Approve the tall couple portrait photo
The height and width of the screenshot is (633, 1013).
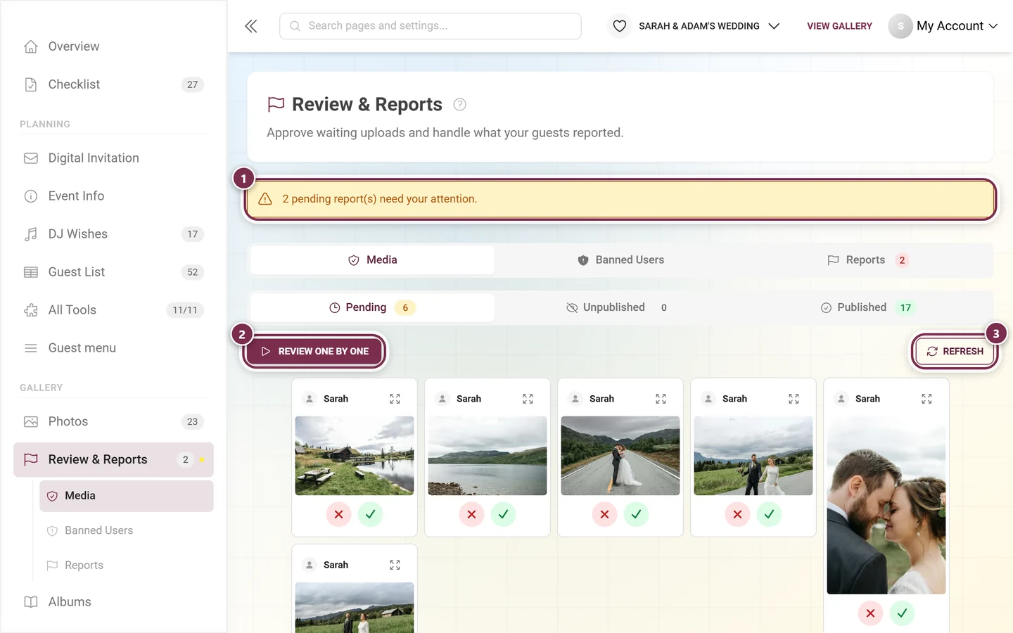click(902, 613)
